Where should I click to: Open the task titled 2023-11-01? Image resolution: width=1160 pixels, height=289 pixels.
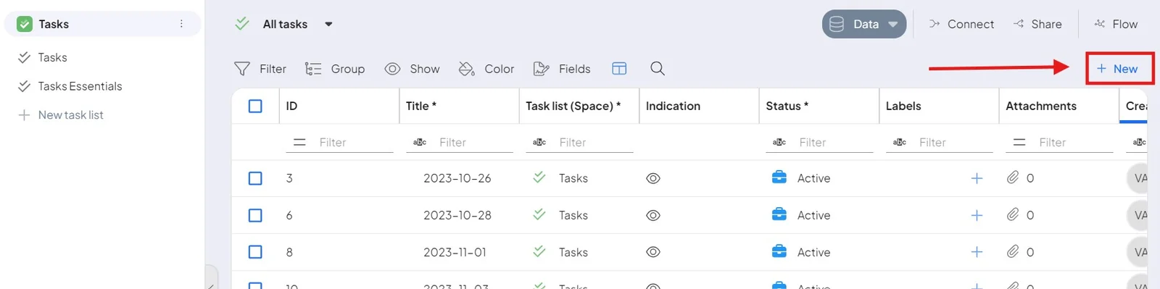coord(455,252)
